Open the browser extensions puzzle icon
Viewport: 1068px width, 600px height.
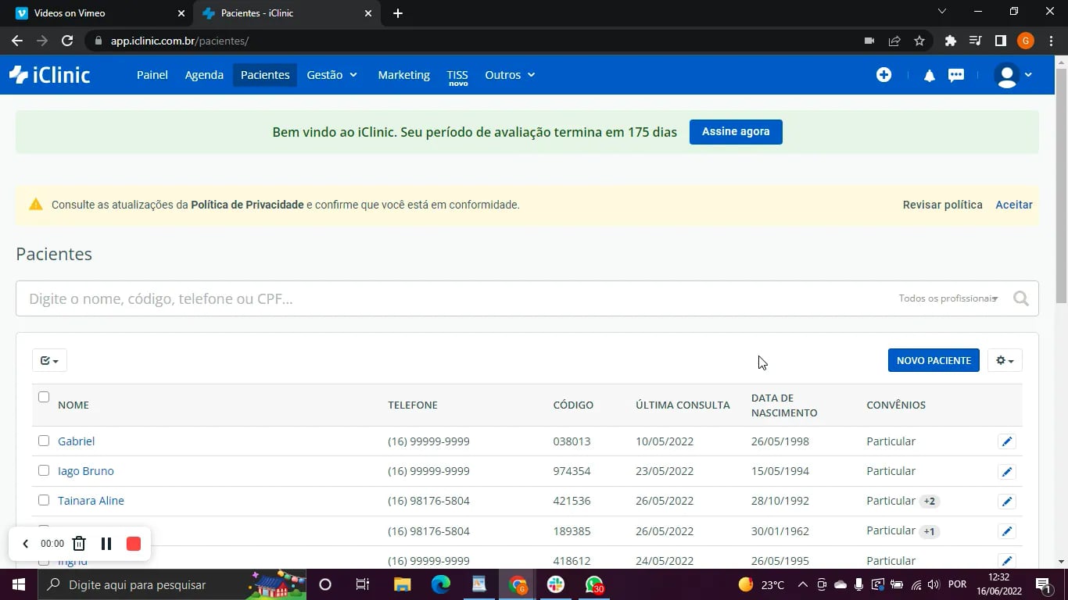point(951,41)
